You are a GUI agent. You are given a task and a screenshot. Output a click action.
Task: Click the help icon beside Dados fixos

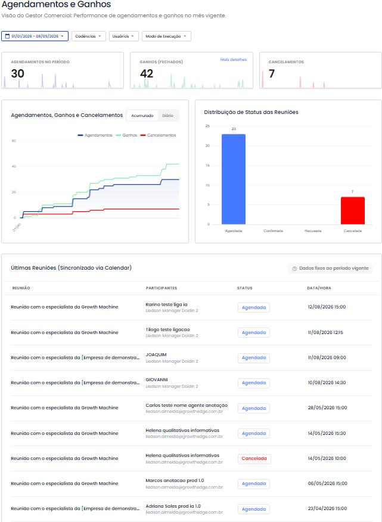coord(294,268)
